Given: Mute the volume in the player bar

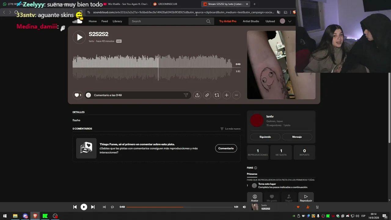Looking at the screenshot, I should coord(244,207).
